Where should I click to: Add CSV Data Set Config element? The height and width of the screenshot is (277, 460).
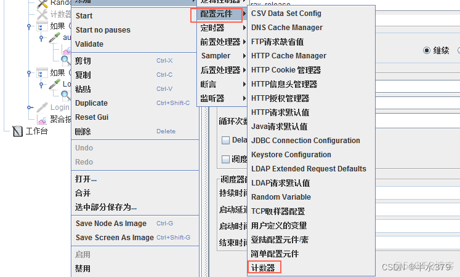[x=311, y=14]
